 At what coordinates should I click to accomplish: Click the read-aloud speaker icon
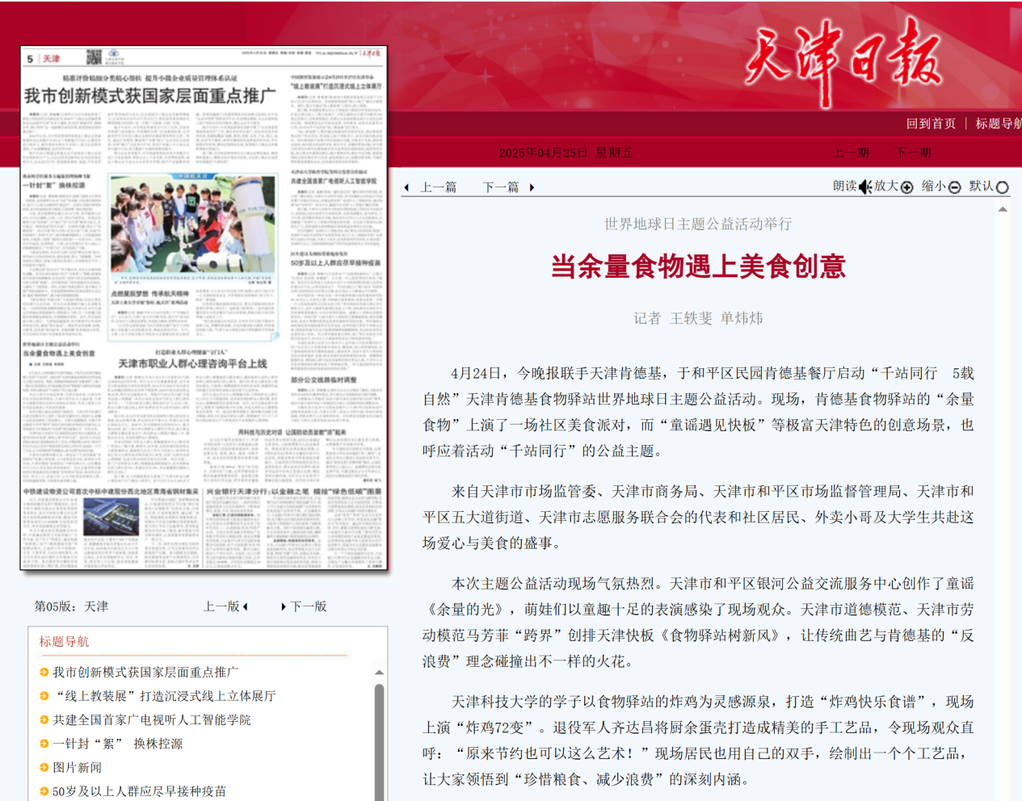click(865, 187)
